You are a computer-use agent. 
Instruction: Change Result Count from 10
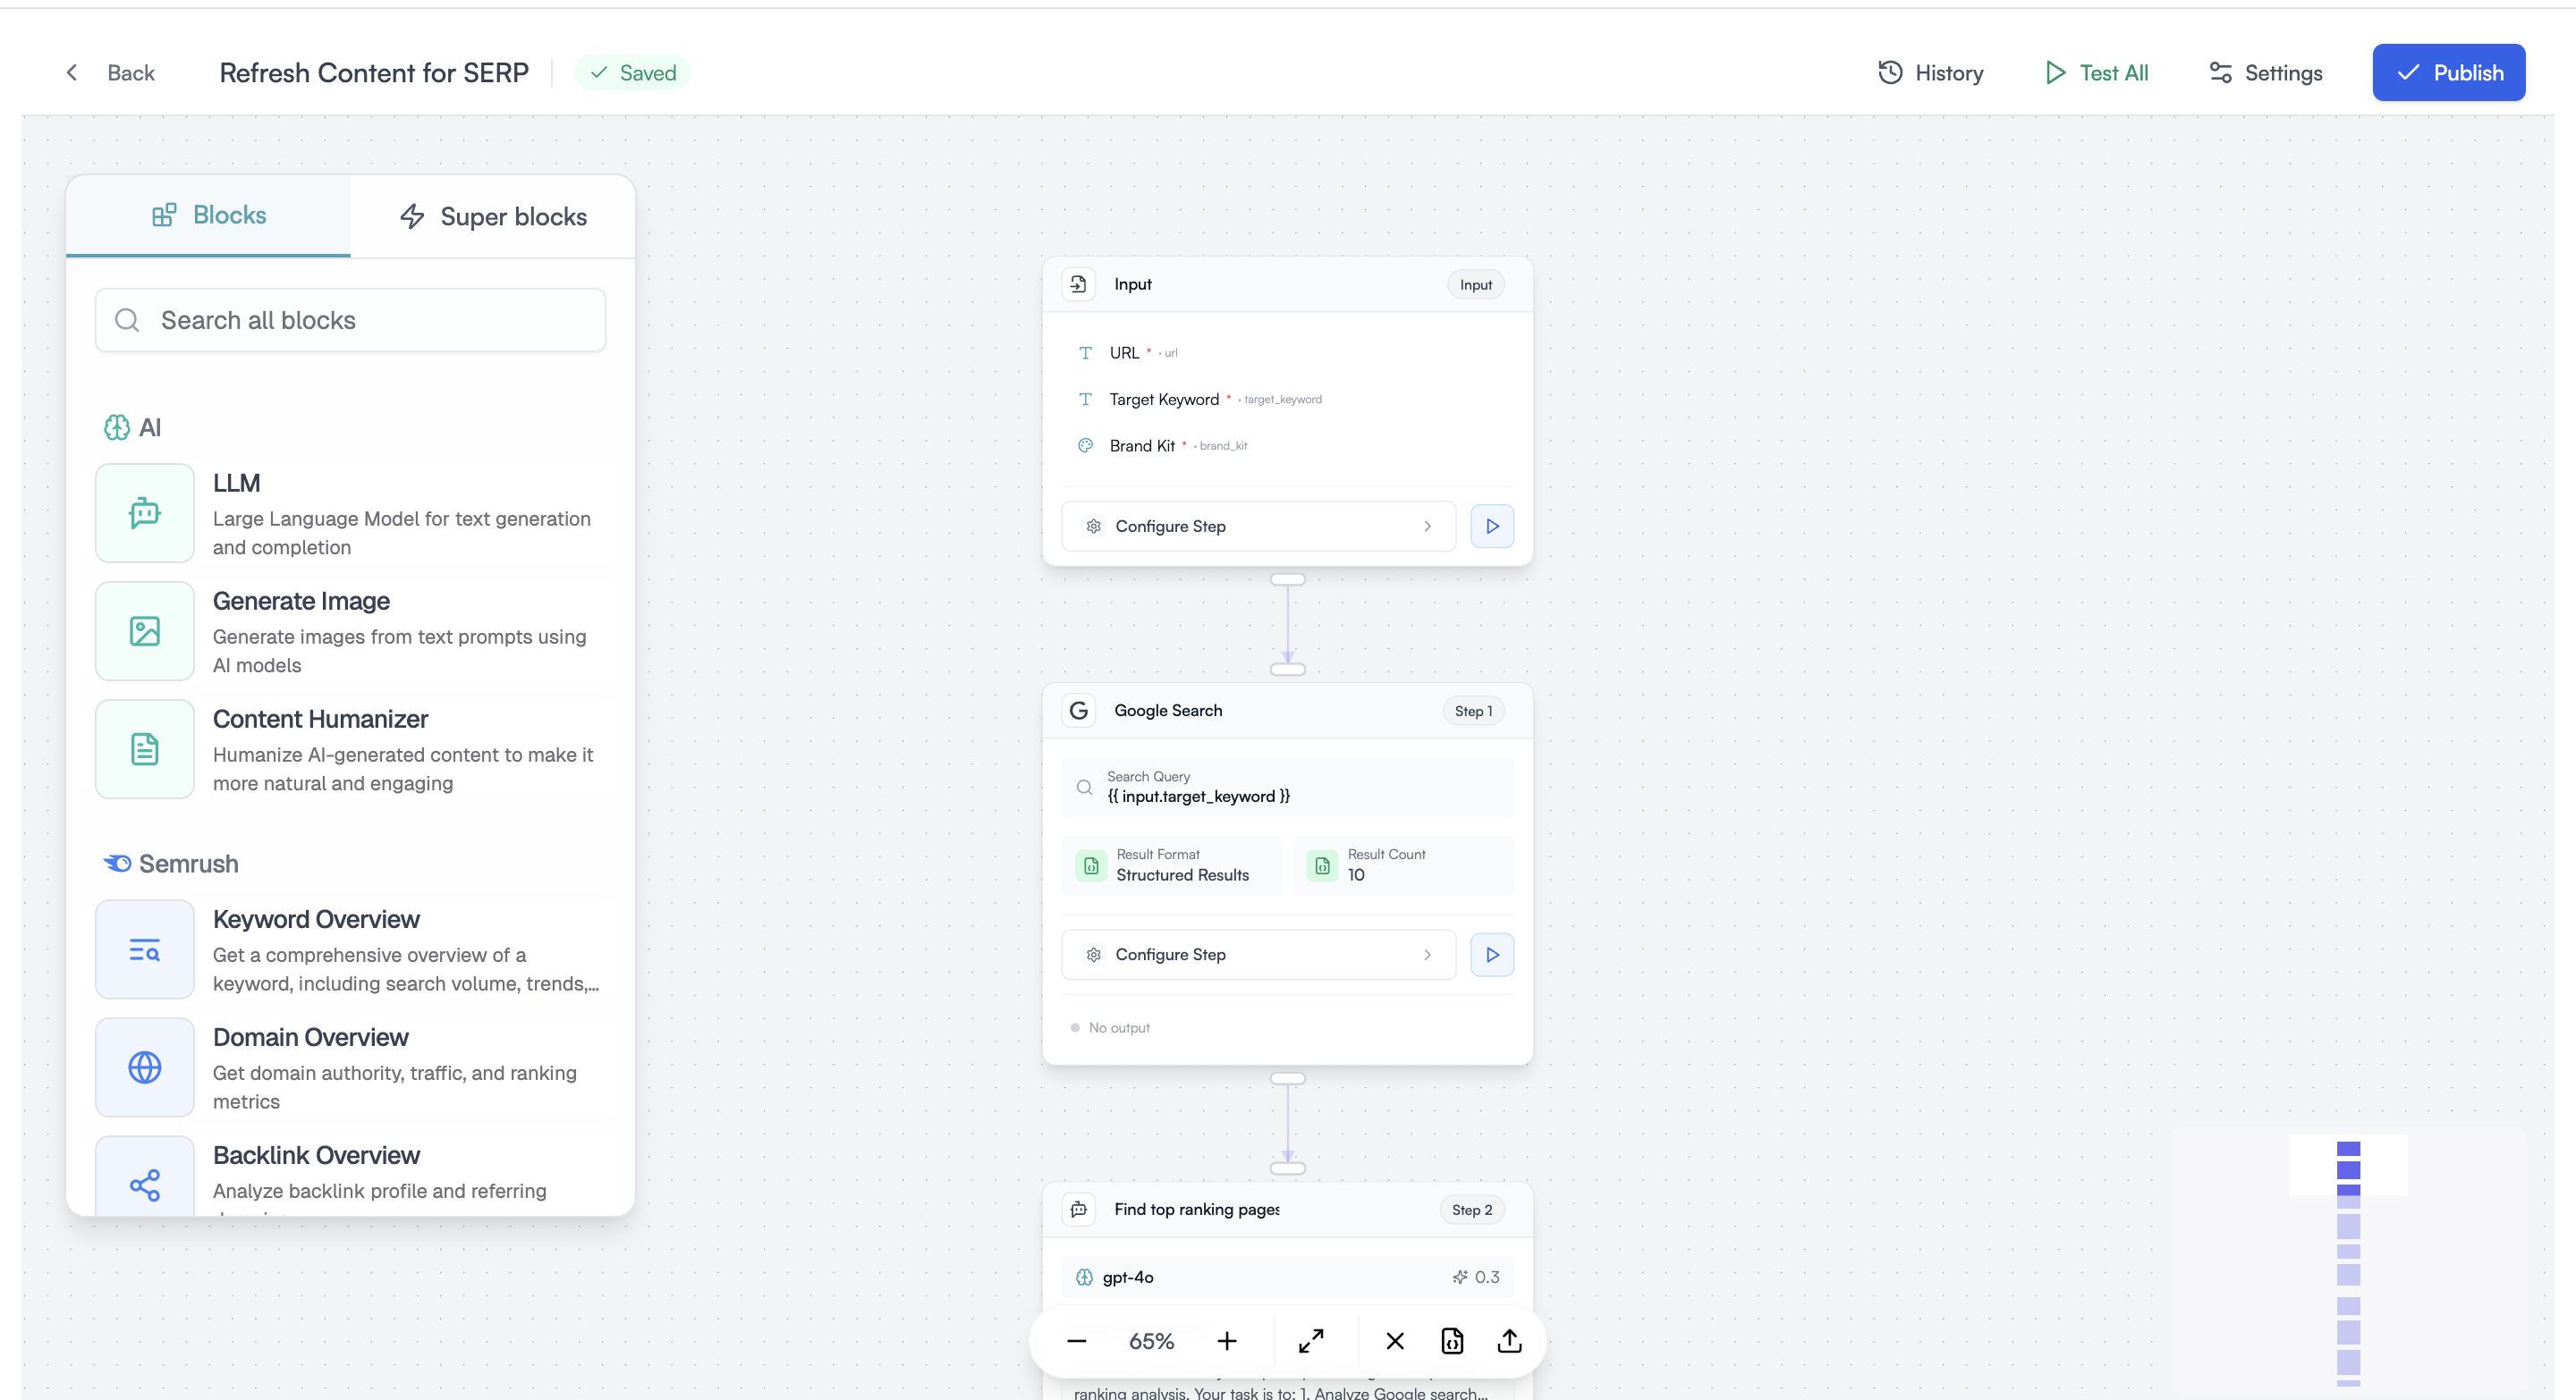1403,865
